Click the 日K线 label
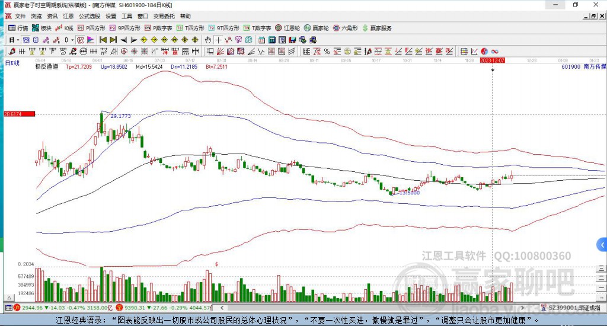Viewport: 607px width, 326px height. coord(12,63)
